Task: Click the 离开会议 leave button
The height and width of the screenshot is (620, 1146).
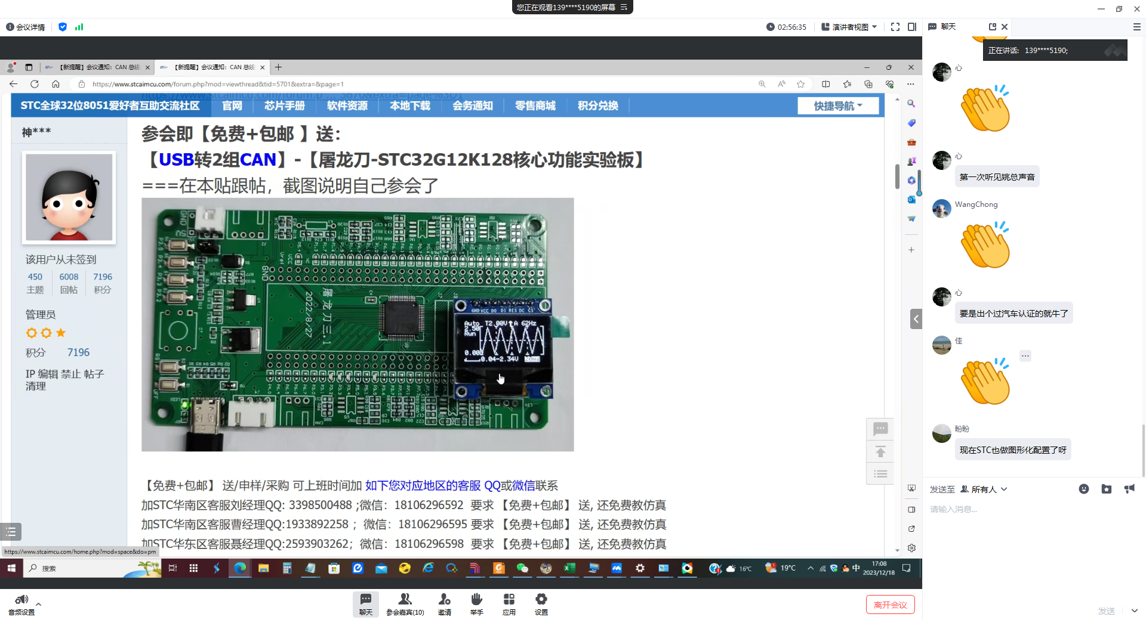Action: click(890, 604)
